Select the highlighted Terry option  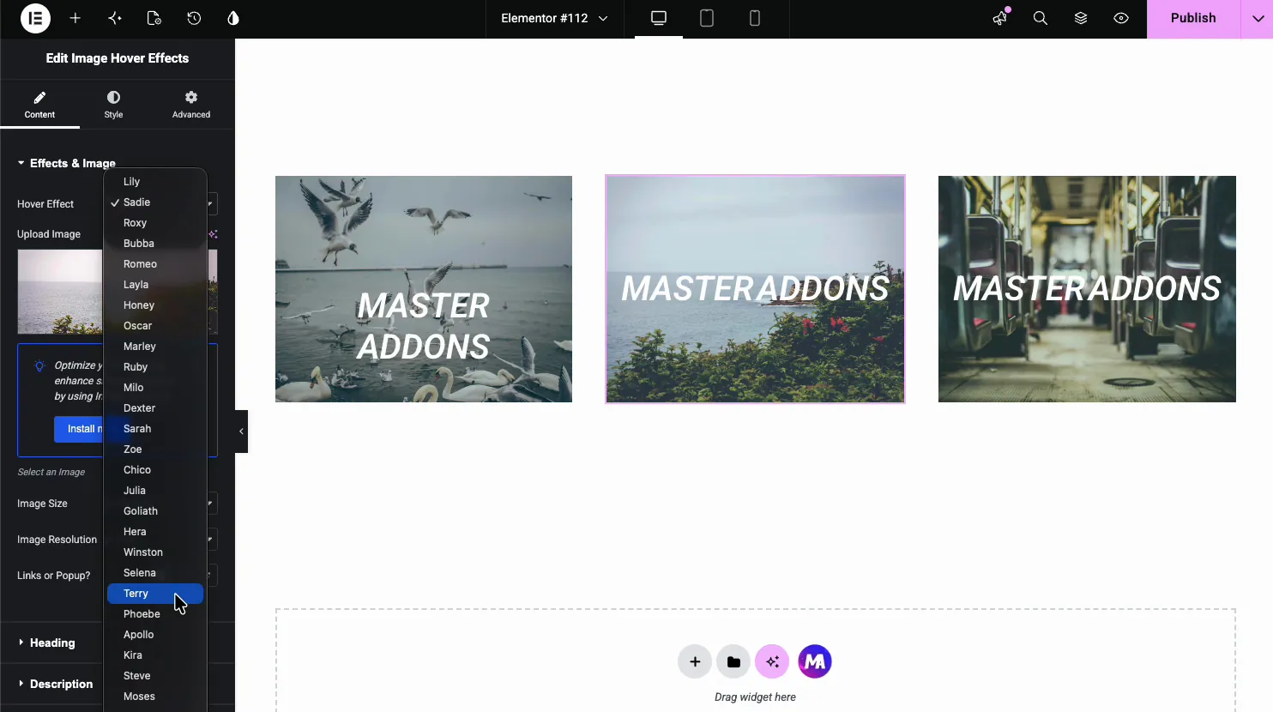pos(155,594)
